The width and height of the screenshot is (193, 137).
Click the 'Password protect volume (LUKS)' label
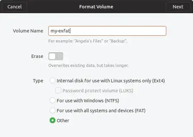pos(98,91)
